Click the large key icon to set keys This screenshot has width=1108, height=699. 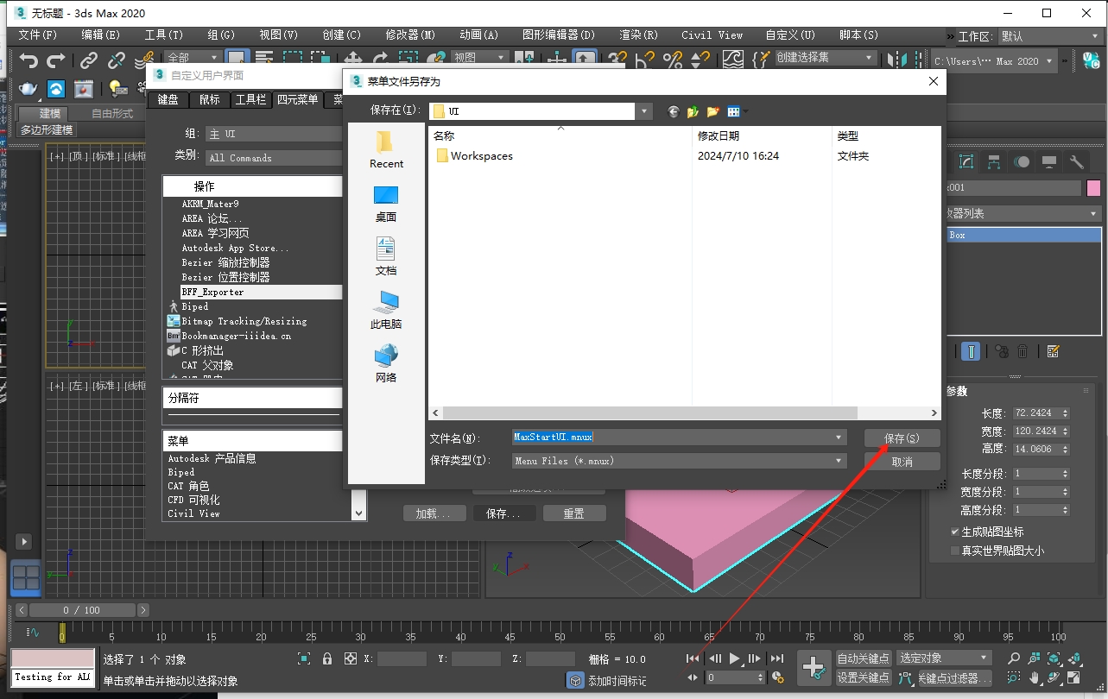814,667
